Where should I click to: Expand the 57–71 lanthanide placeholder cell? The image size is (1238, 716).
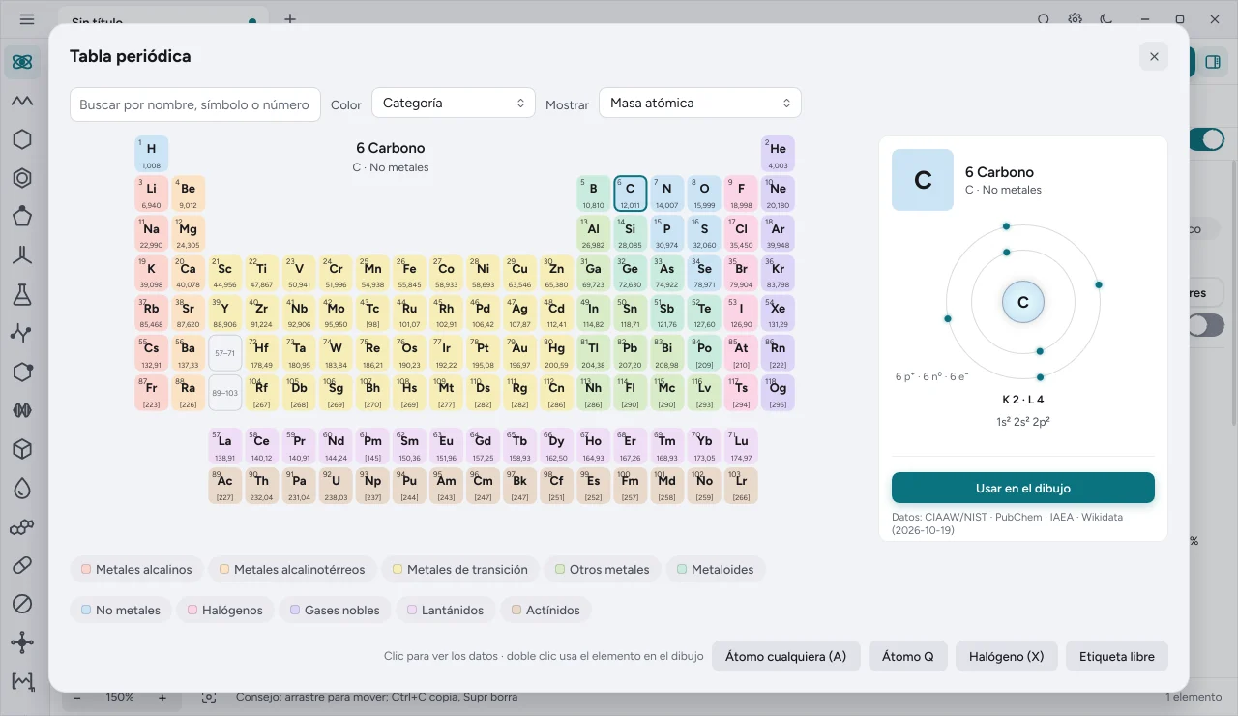225,353
